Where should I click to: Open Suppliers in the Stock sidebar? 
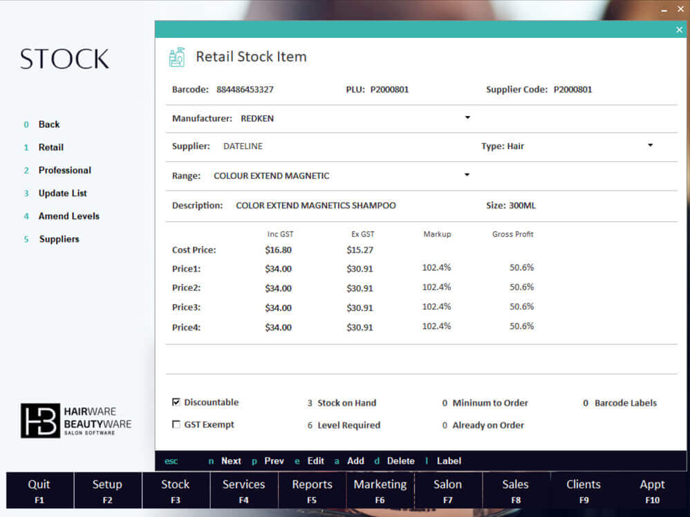click(59, 239)
